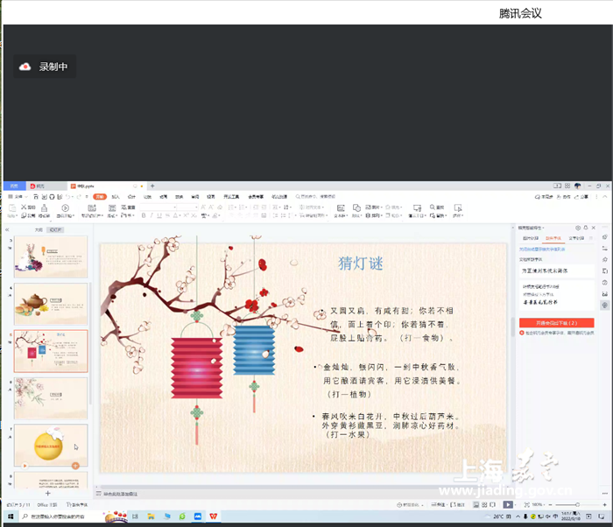The width and height of the screenshot is (613, 527).
Task: Toggle Italic formatting
Action: tap(151, 215)
